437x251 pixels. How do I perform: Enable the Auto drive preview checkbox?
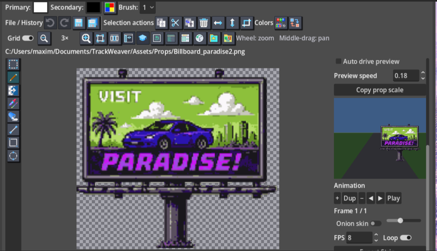point(338,61)
